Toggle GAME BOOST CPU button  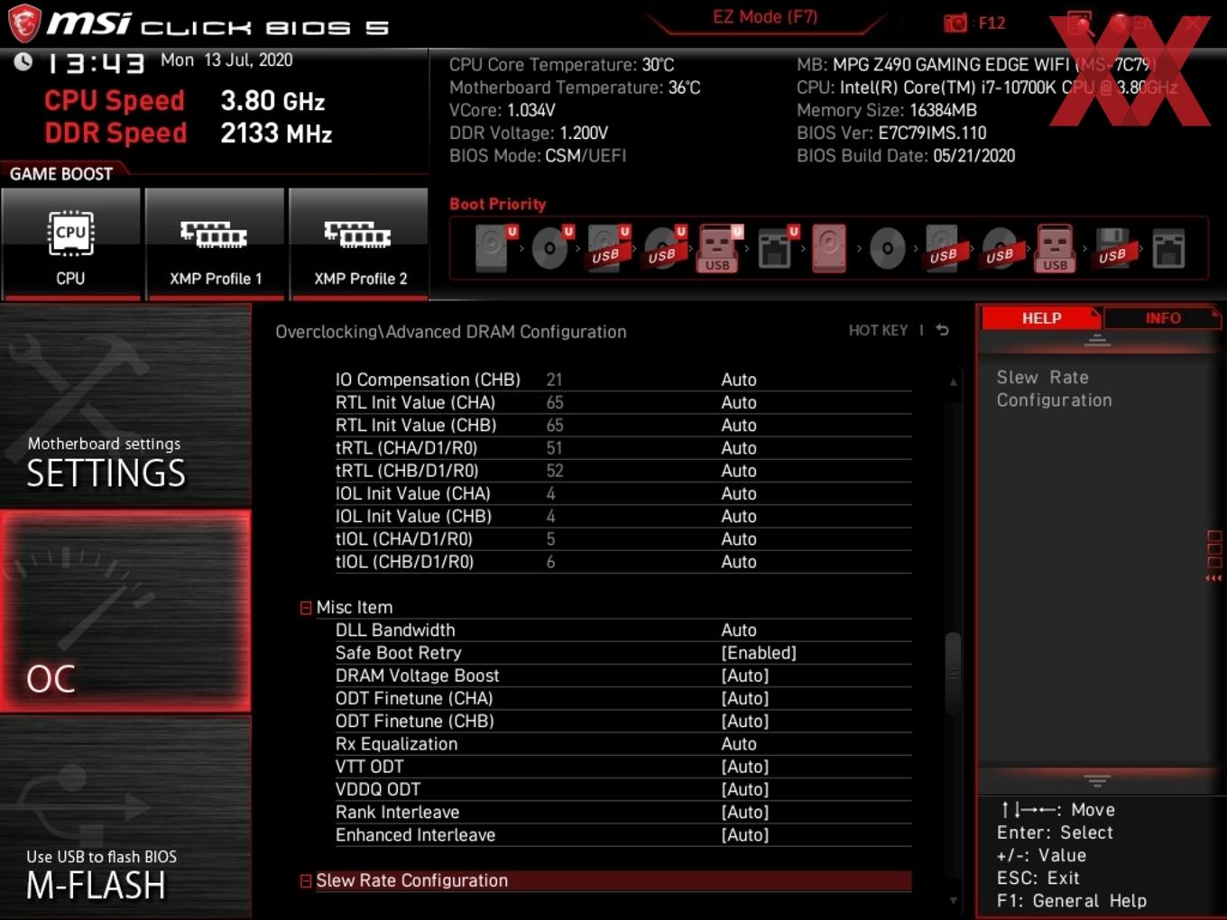click(70, 244)
